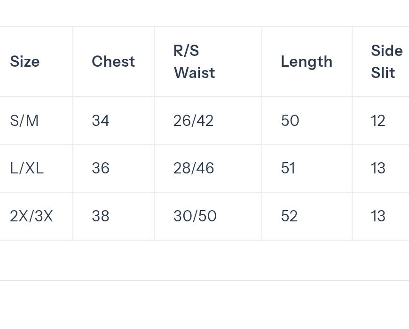The image size is (409, 329).
Task: Click the Chest column header
Action: tap(113, 62)
